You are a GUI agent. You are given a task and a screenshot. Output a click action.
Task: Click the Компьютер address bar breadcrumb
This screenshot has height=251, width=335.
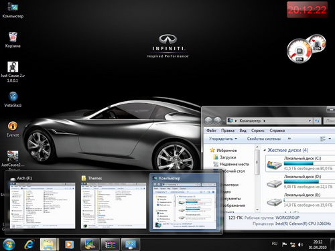coord(250,120)
